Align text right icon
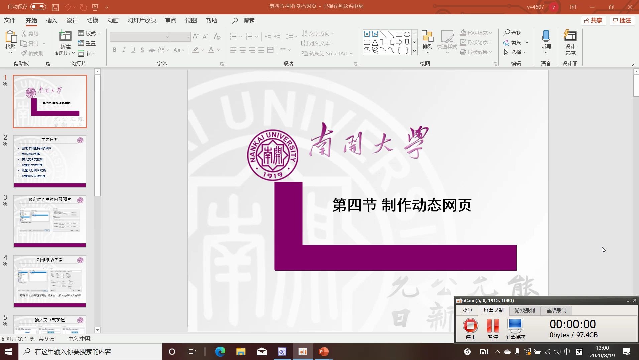The image size is (639, 360). (x=252, y=50)
